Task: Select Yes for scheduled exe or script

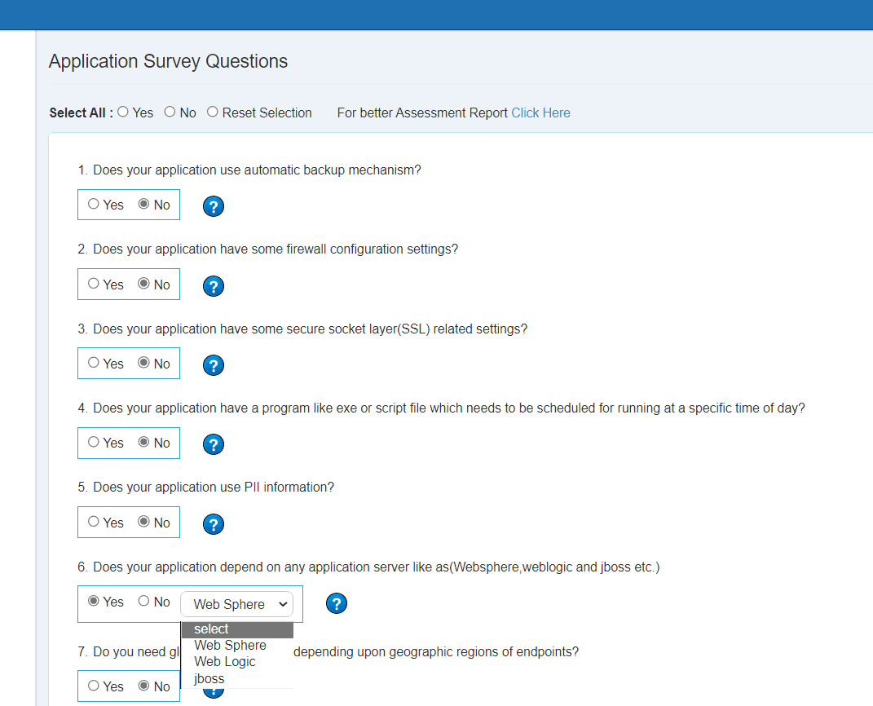Action: point(94,442)
